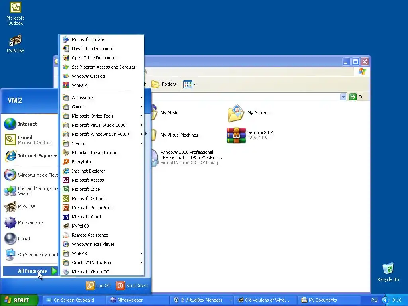Image resolution: width=408 pixels, height=306 pixels.
Task: Click the Shut Down button
Action: (131, 286)
